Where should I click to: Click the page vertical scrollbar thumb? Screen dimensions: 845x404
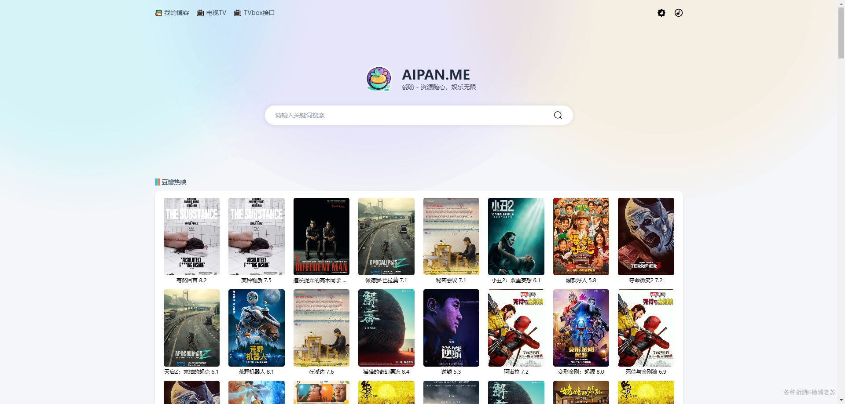(x=841, y=33)
